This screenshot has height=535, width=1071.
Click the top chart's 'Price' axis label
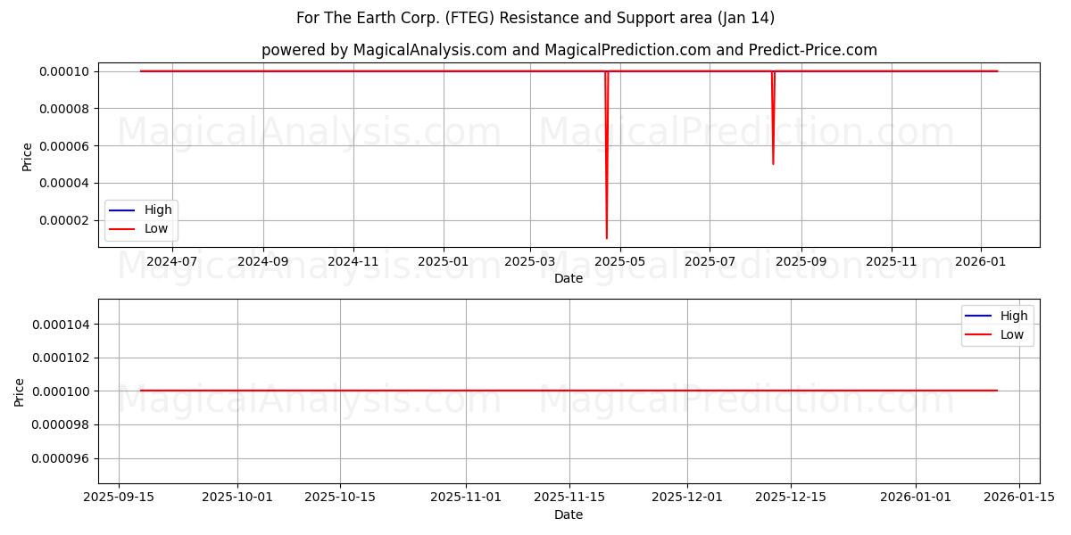click(27, 156)
